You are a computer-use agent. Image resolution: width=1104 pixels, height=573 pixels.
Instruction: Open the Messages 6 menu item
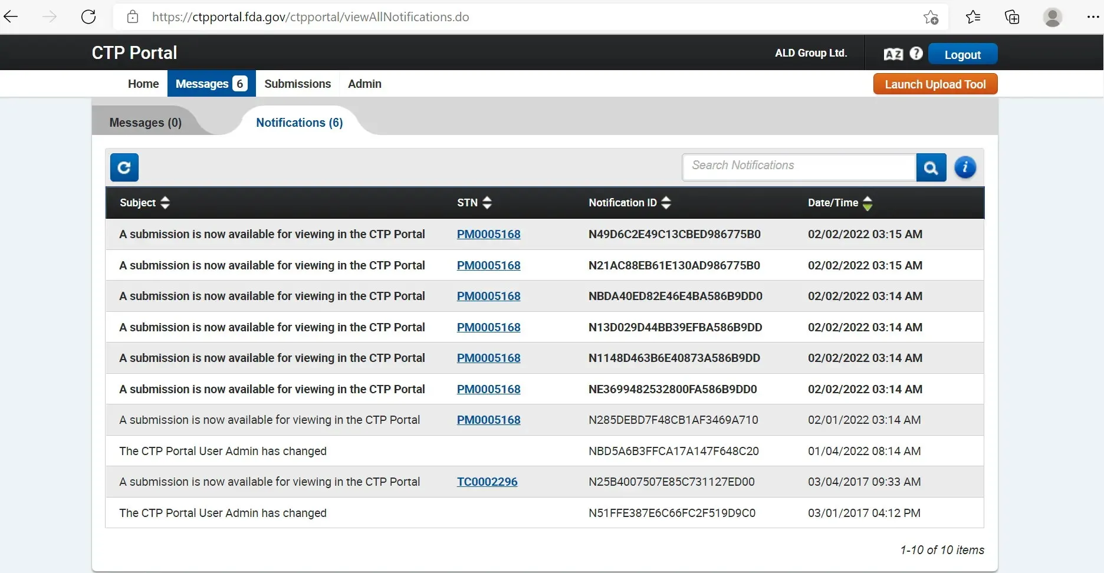212,84
